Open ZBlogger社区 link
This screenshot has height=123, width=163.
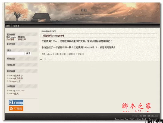coord(15,81)
